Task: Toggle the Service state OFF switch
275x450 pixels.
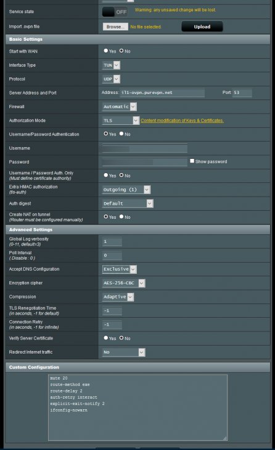Action: point(115,12)
